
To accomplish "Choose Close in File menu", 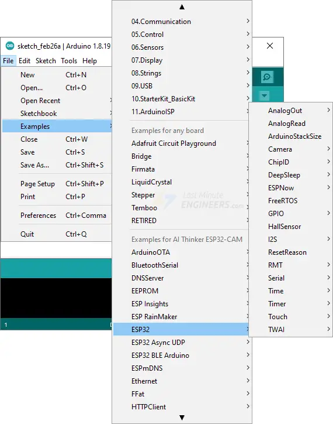I will point(57,139).
